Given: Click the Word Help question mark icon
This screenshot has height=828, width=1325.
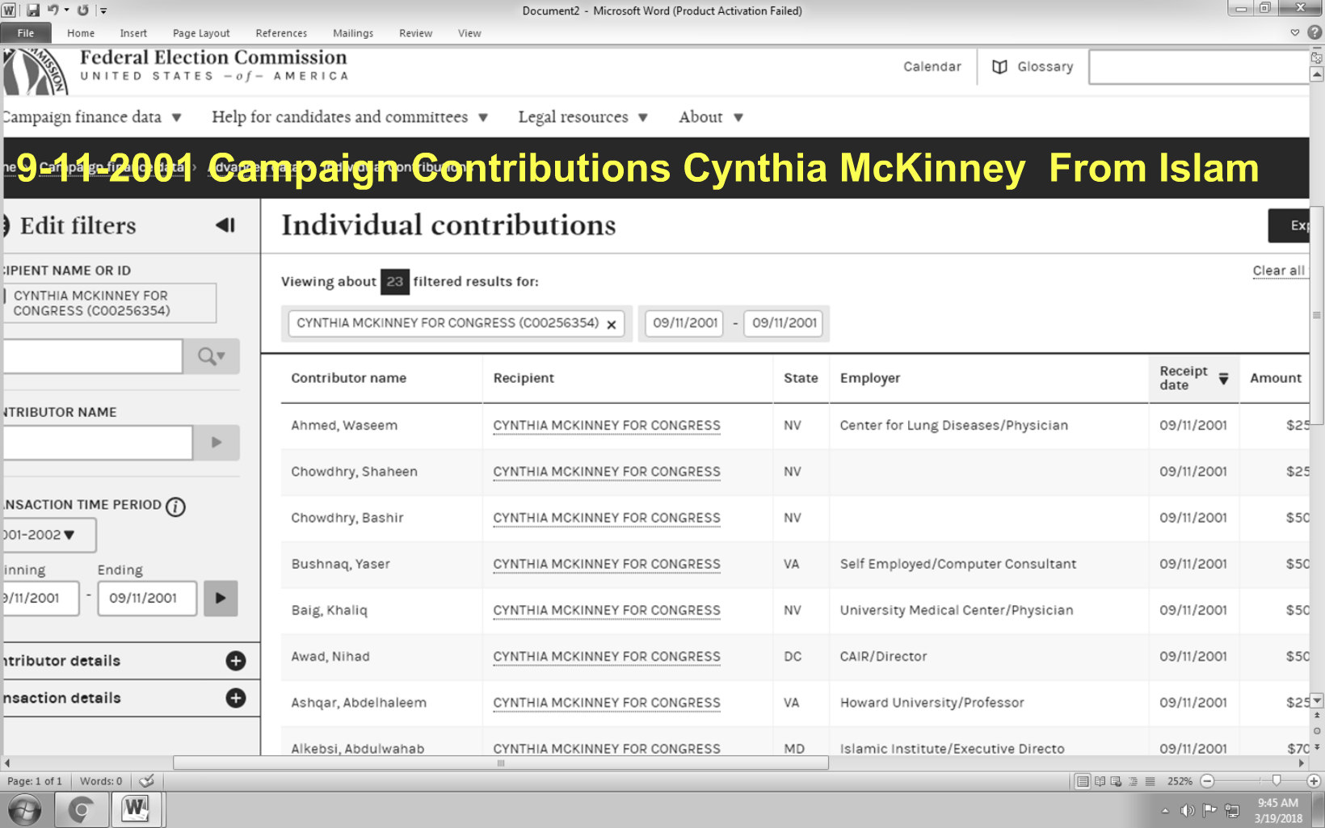Looking at the screenshot, I should tap(1314, 33).
